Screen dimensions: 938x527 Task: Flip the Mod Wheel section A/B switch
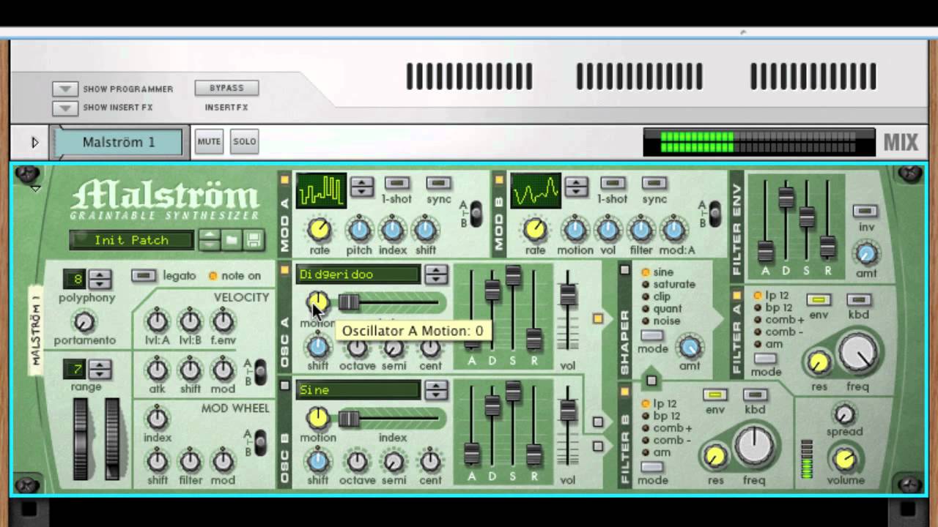260,441
